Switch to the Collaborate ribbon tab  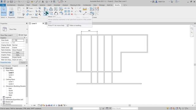pyautogui.click(x=87, y=5)
